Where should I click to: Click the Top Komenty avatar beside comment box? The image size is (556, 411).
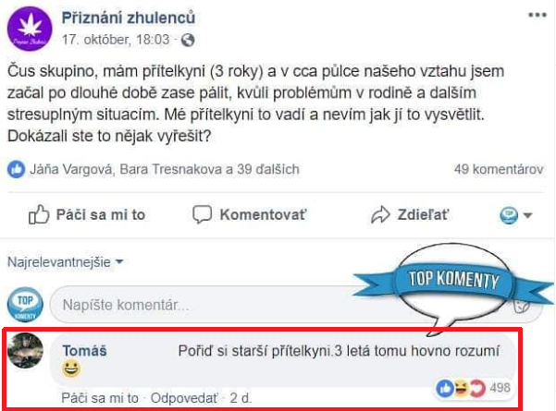pyautogui.click(x=26, y=302)
